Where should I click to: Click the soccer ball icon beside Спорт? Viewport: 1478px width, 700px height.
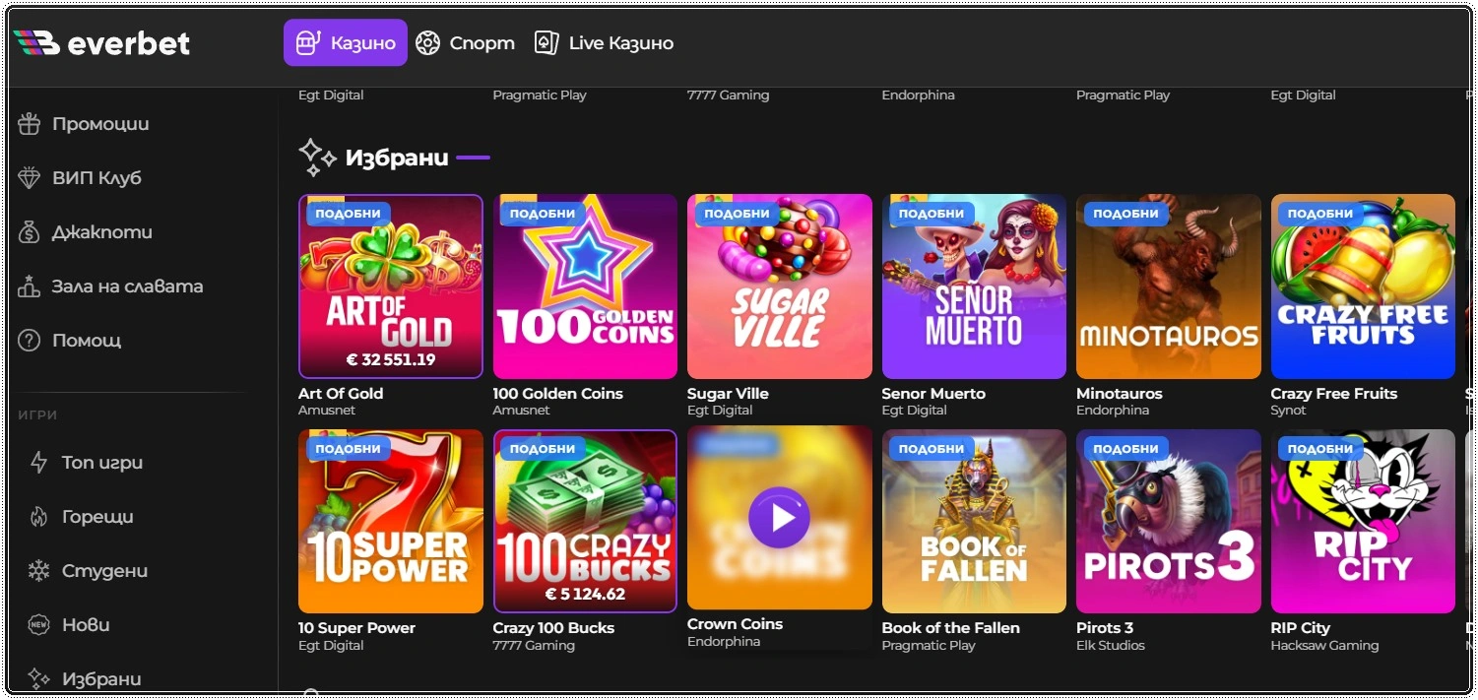[427, 43]
